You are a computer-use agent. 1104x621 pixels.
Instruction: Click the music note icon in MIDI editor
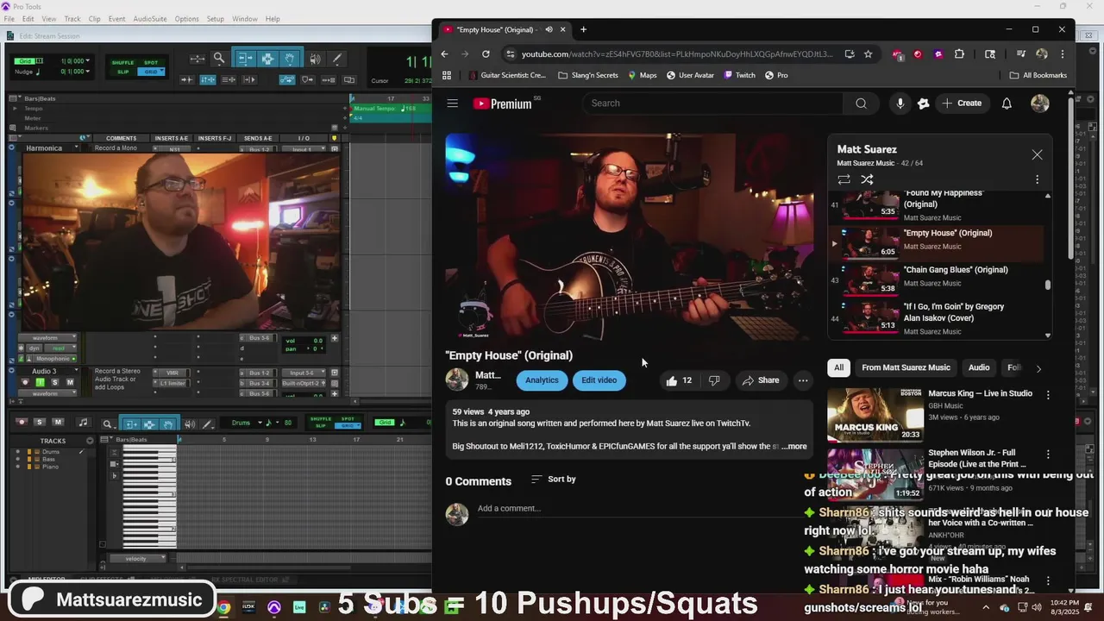[x=83, y=423]
